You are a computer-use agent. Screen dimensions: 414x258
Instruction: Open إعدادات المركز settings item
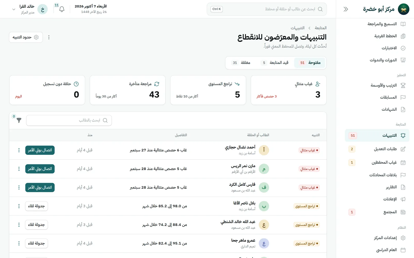click(377, 238)
